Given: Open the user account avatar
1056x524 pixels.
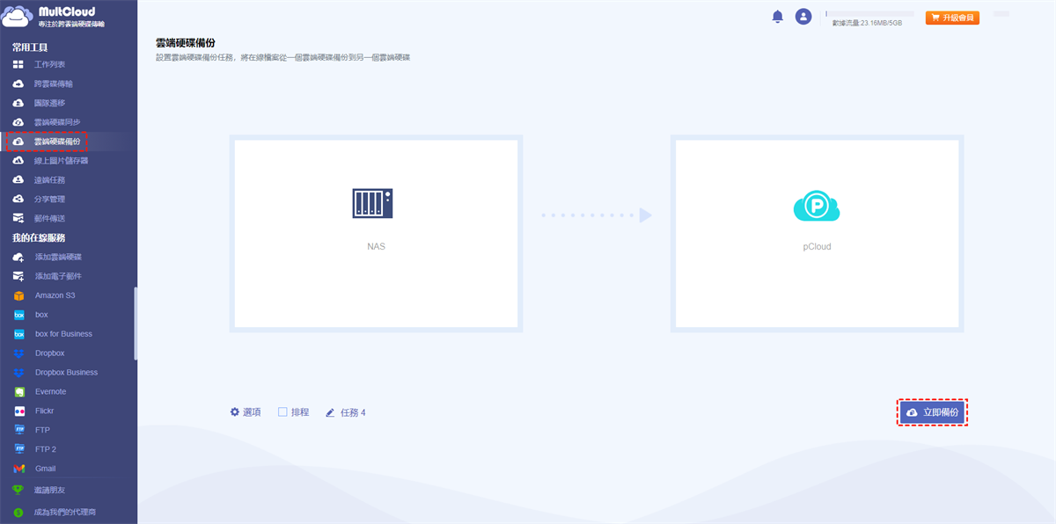Looking at the screenshot, I should [x=803, y=17].
